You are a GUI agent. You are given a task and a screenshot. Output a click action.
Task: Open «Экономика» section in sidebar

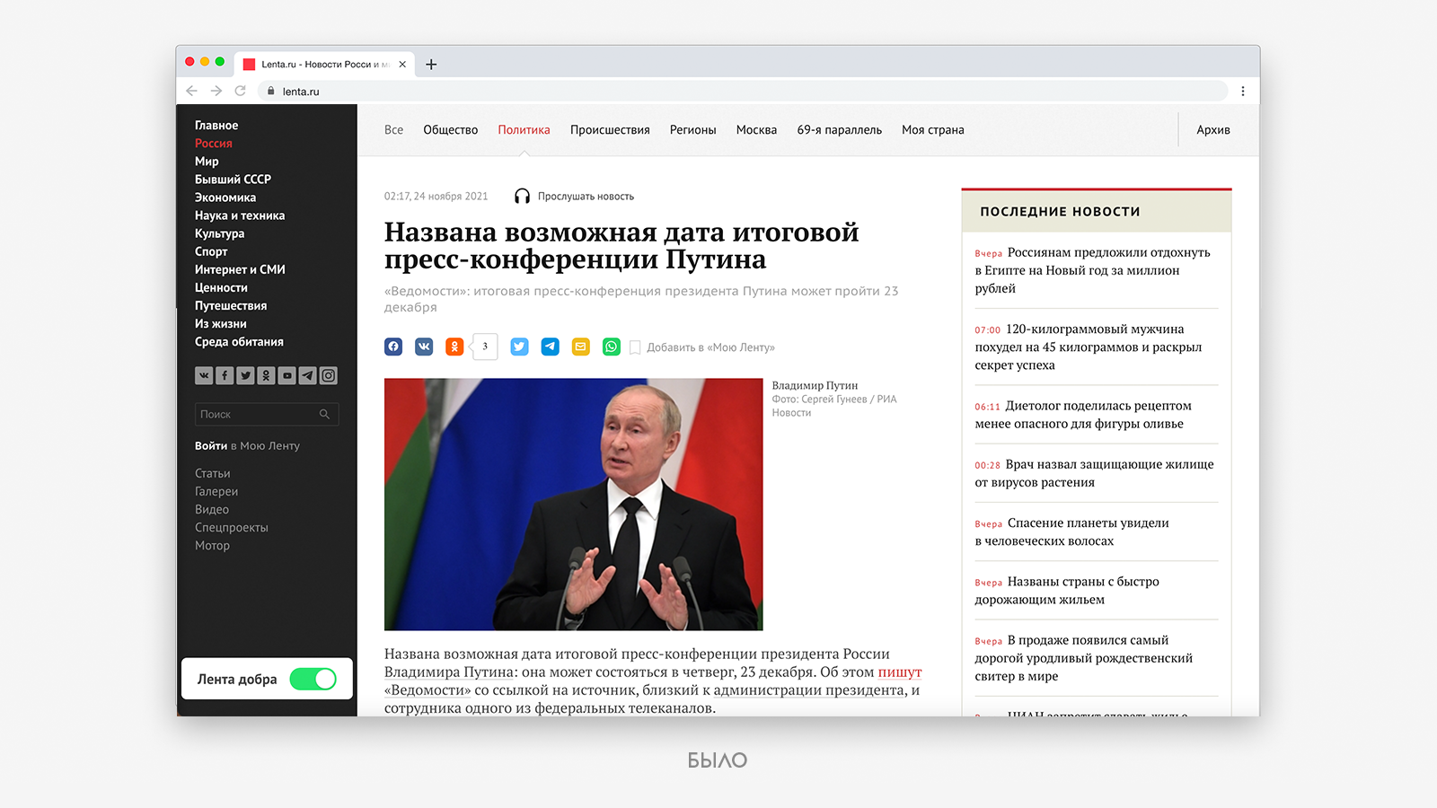coord(225,198)
